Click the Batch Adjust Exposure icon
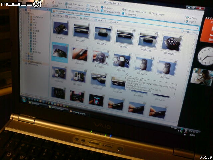The height and width of the screenshot is (160, 213). pyautogui.click(x=66, y=7)
